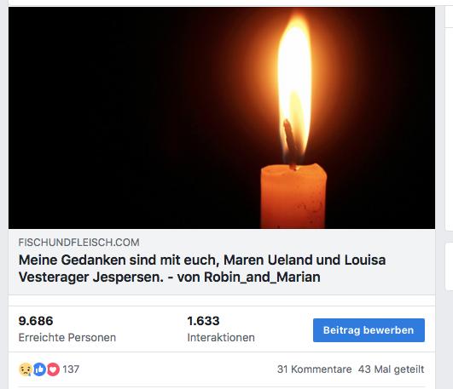Screen dimensions: 453x389
Task: View the 9.686 Erreichte Personen statistic
Action: pyautogui.click(x=67, y=329)
